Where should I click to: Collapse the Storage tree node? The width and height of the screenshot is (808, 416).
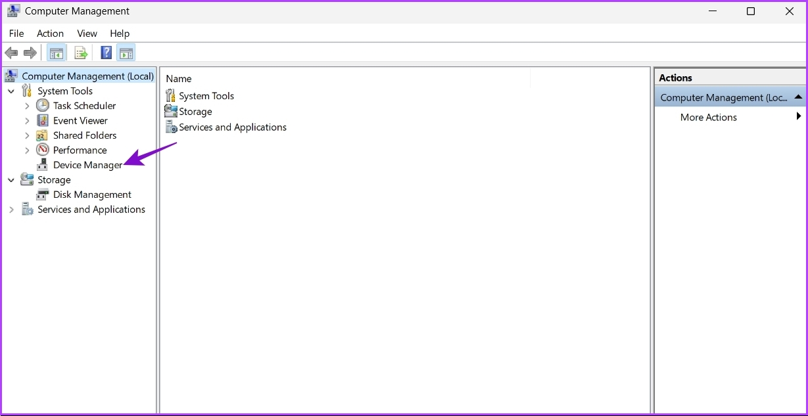click(11, 180)
